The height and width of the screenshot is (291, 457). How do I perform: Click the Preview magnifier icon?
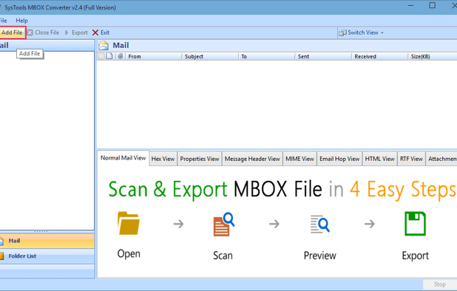(x=319, y=224)
